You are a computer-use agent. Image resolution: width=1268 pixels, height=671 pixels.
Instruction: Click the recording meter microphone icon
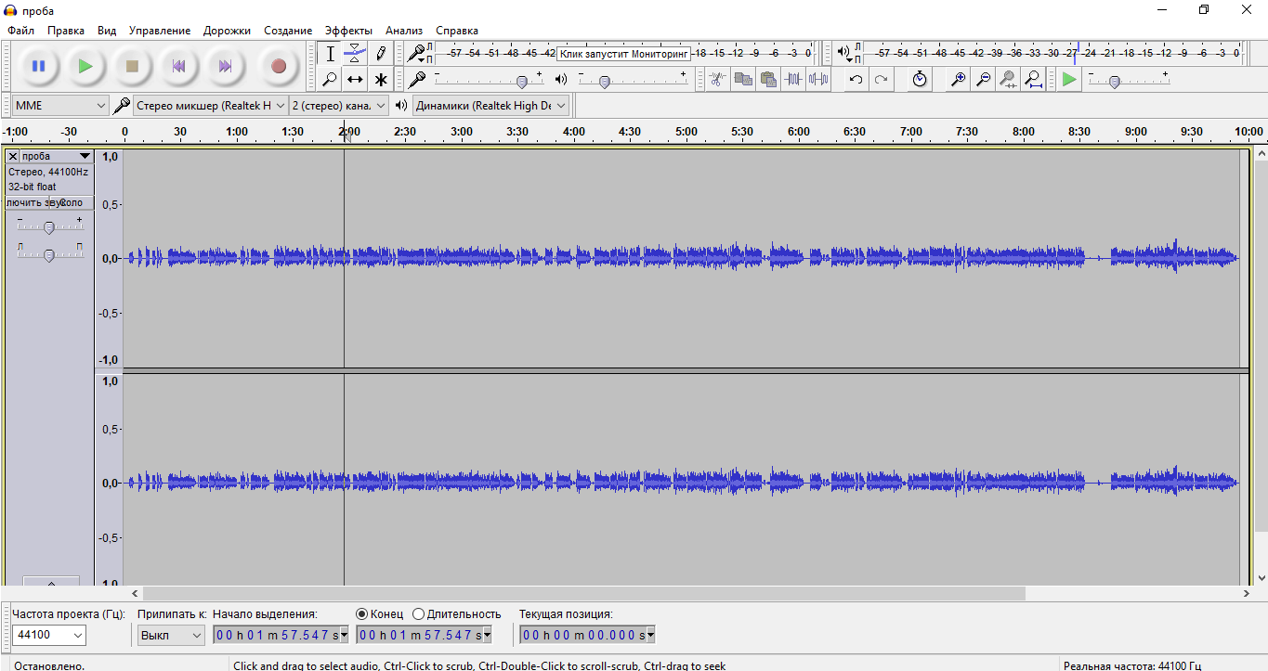pyautogui.click(x=417, y=53)
